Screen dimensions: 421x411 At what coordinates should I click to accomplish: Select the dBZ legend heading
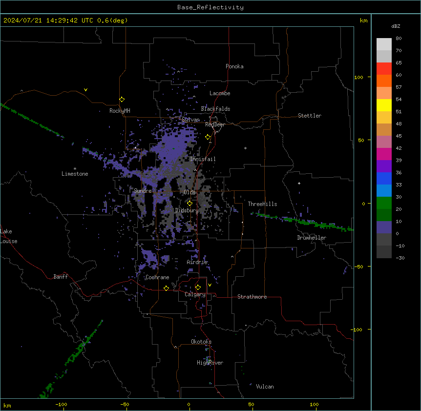click(396, 26)
